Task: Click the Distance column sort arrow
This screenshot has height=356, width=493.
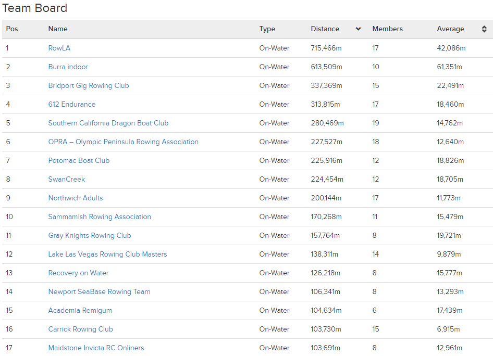Action: point(358,29)
